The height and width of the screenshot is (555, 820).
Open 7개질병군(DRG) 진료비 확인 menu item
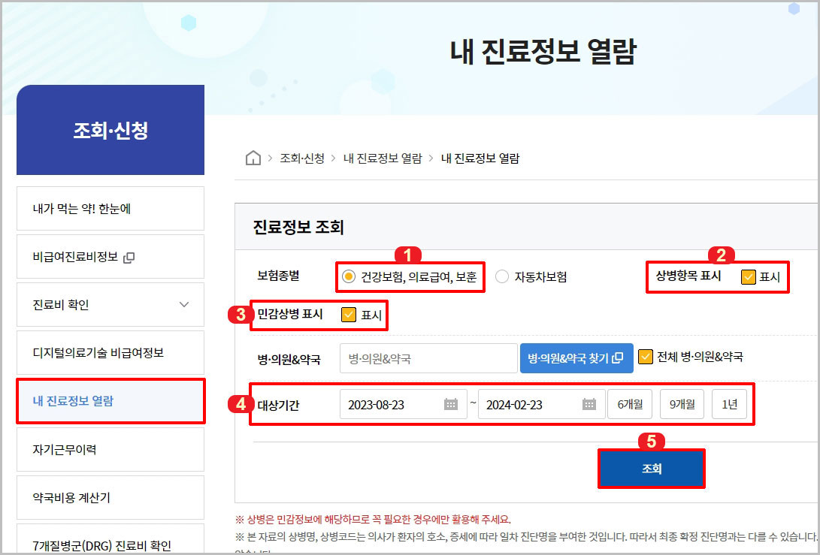[x=110, y=544]
